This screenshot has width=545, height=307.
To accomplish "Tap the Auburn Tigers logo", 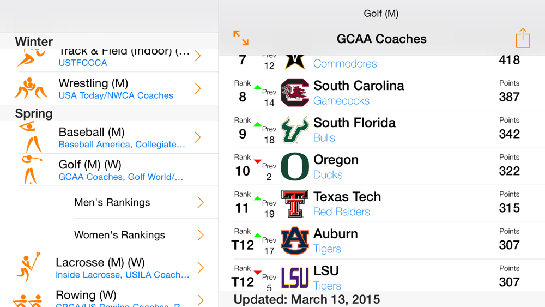I will [x=295, y=241].
